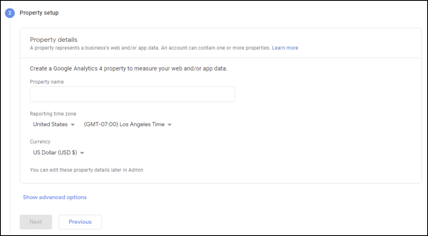Click the step 2 number circle icon
Screen dimensions: 428x236
pos(10,13)
